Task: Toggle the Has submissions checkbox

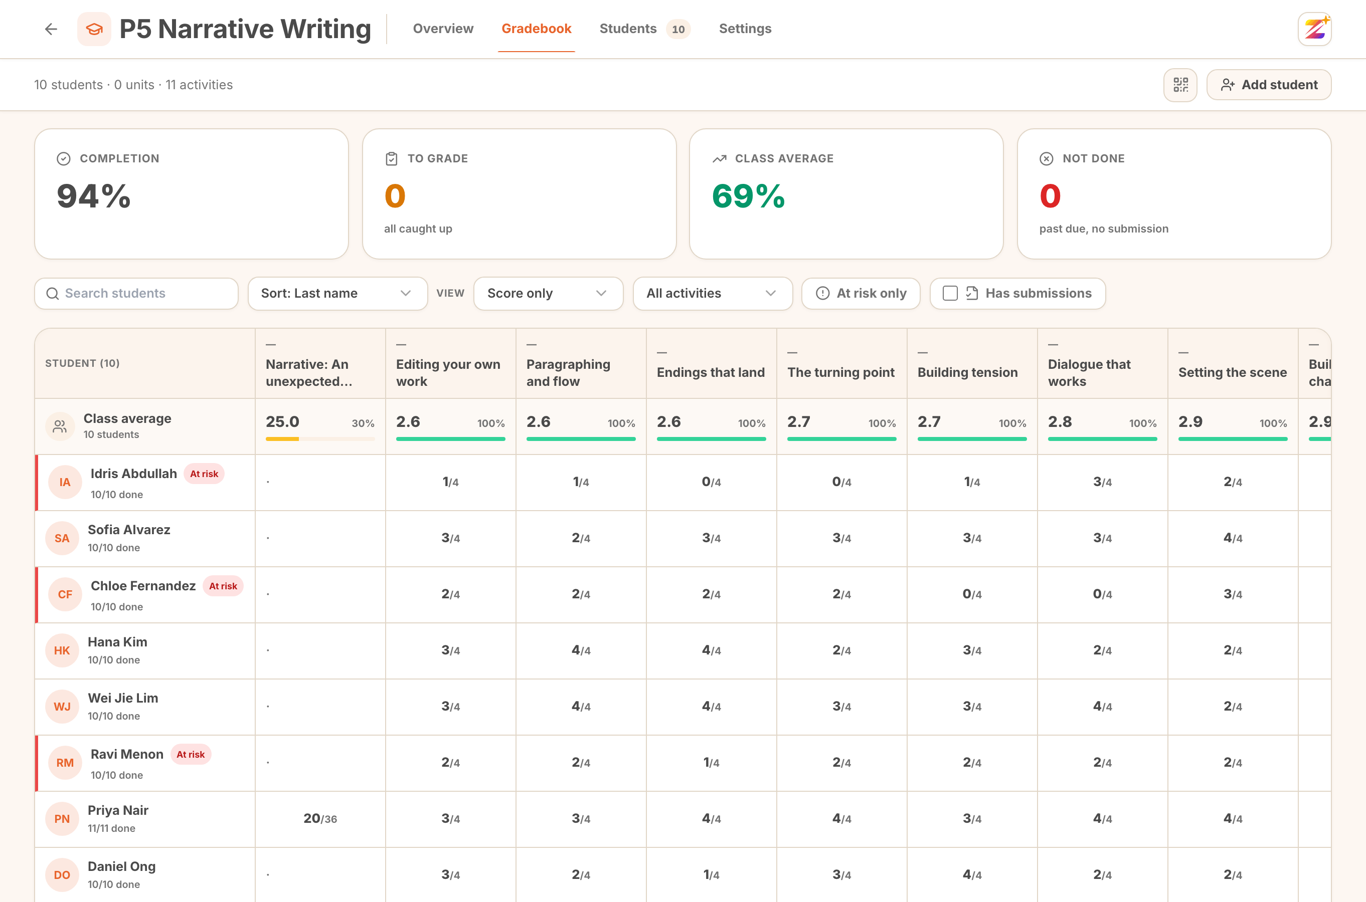Action: click(x=950, y=293)
